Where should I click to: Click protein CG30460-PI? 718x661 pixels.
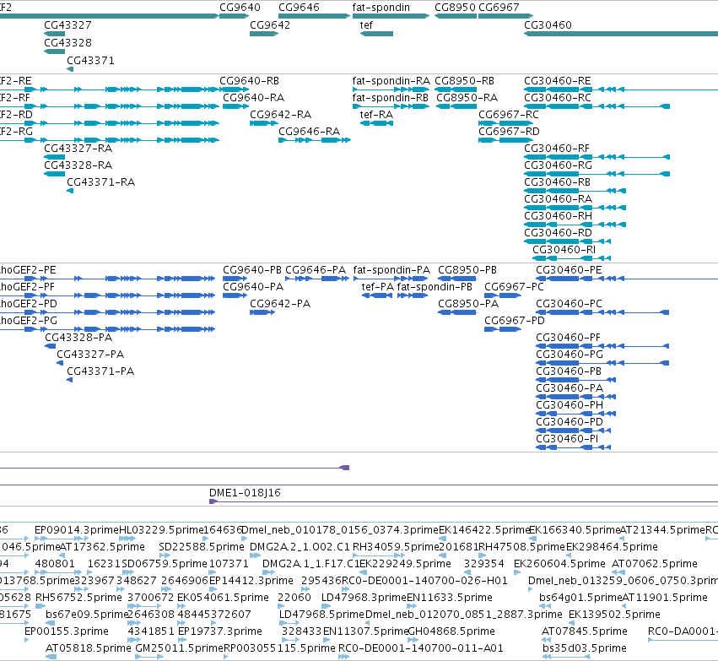[567, 439]
